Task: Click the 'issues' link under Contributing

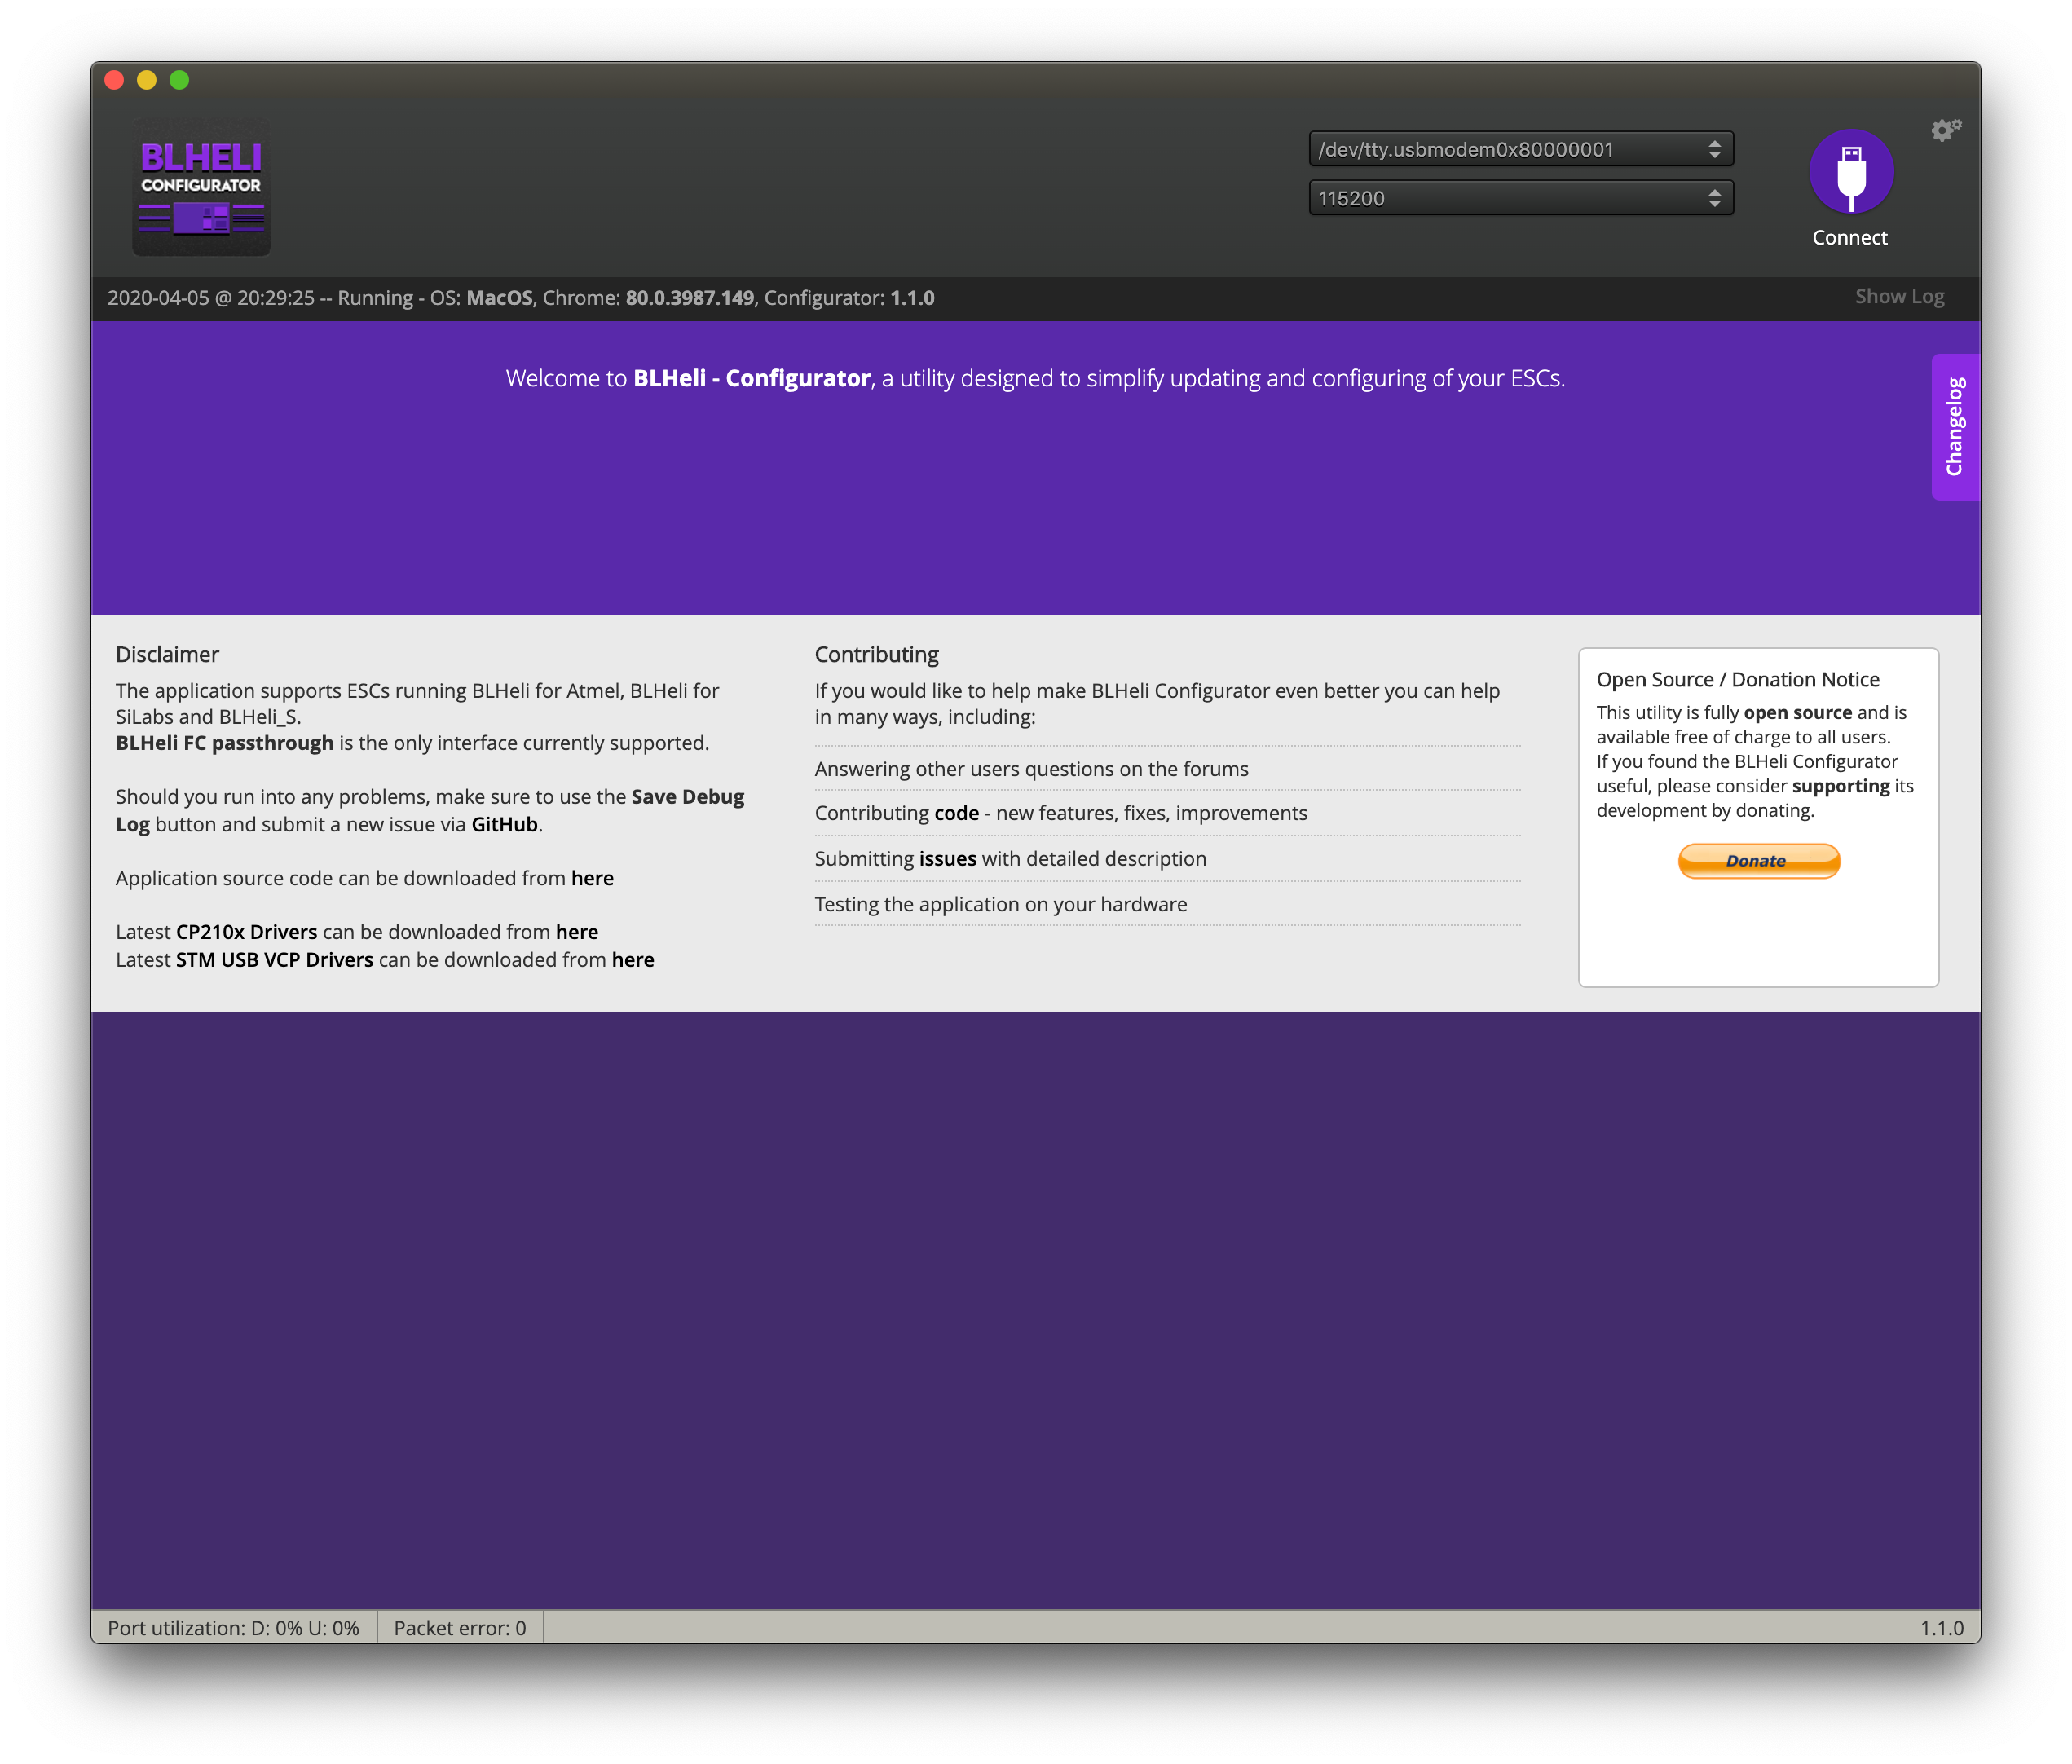Action: pos(947,859)
